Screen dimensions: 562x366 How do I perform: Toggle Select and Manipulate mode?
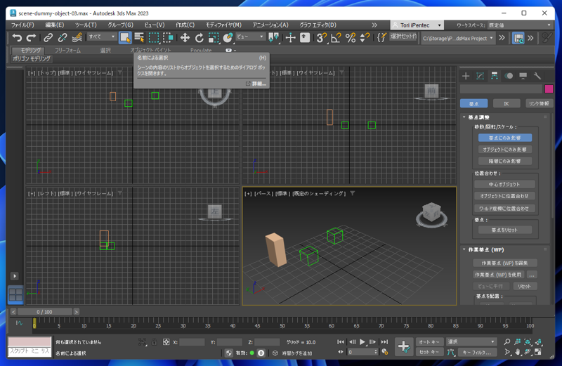[x=290, y=38]
